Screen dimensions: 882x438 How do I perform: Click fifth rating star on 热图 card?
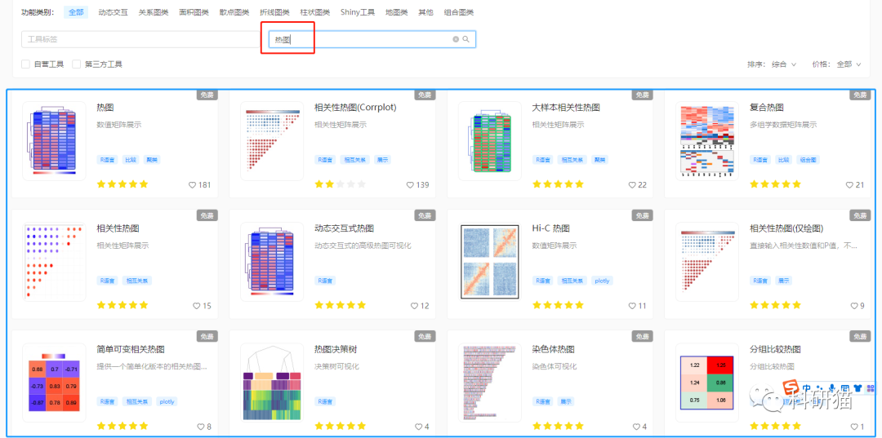(x=144, y=184)
